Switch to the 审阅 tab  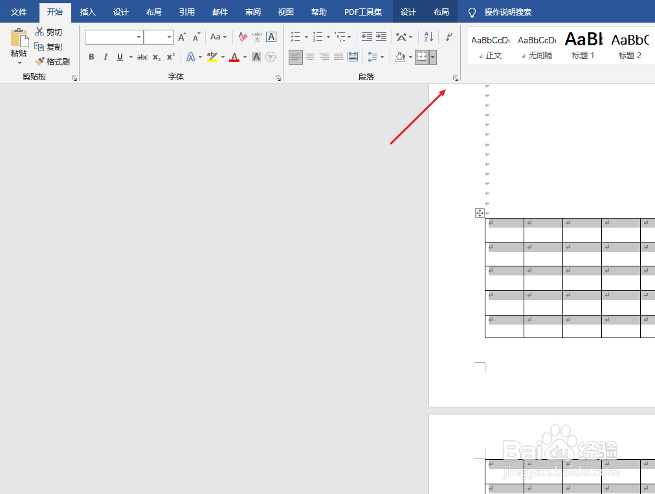pos(252,12)
